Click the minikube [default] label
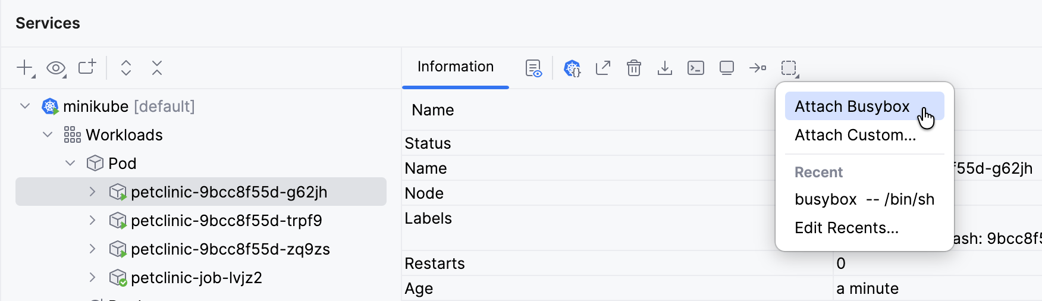Screen dimensions: 1042x301 coord(129,106)
